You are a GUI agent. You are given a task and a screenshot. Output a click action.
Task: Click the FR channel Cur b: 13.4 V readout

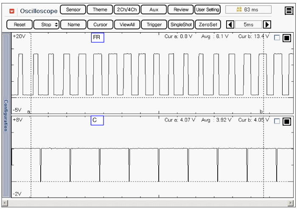254,36
